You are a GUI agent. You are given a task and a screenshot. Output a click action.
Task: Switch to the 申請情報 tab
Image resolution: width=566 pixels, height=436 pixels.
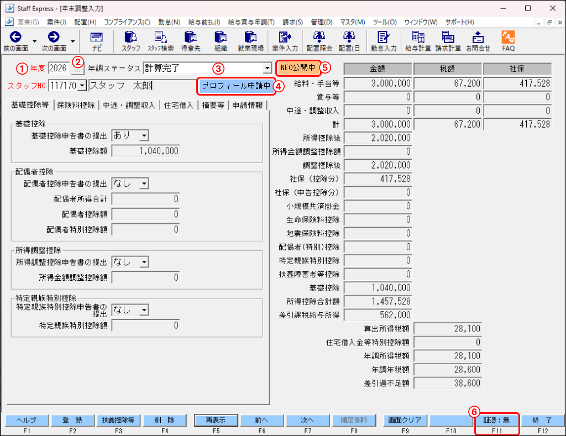pyautogui.click(x=248, y=105)
